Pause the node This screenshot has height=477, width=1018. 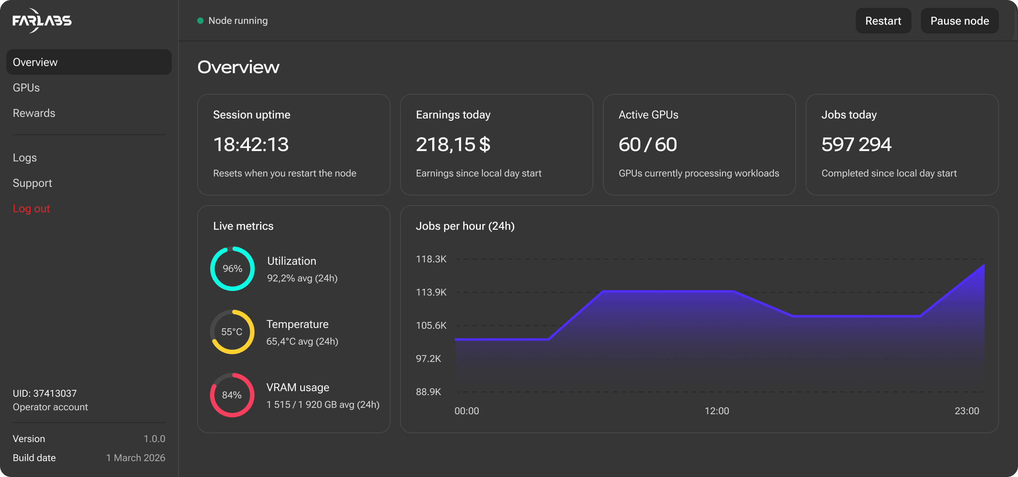[959, 21]
